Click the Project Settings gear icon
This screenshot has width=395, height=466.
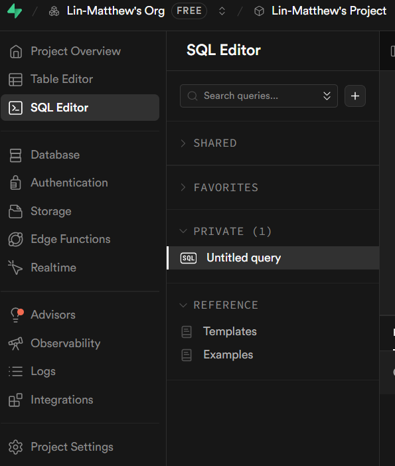coord(15,447)
